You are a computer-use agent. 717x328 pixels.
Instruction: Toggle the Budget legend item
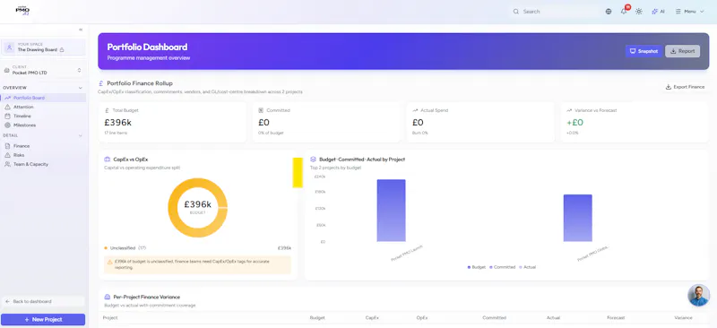(477, 267)
